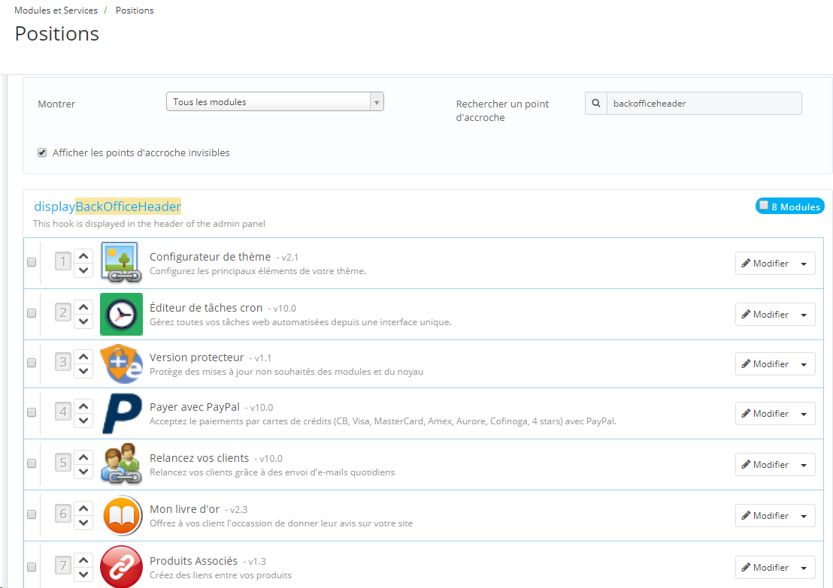
Task: Click the Configurateur de thème module icon
Action: pyautogui.click(x=121, y=263)
